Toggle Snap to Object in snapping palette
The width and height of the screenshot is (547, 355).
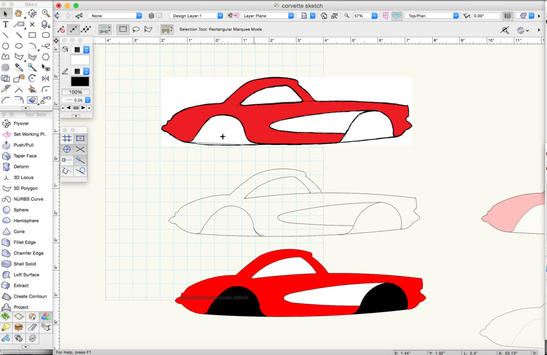coord(80,138)
